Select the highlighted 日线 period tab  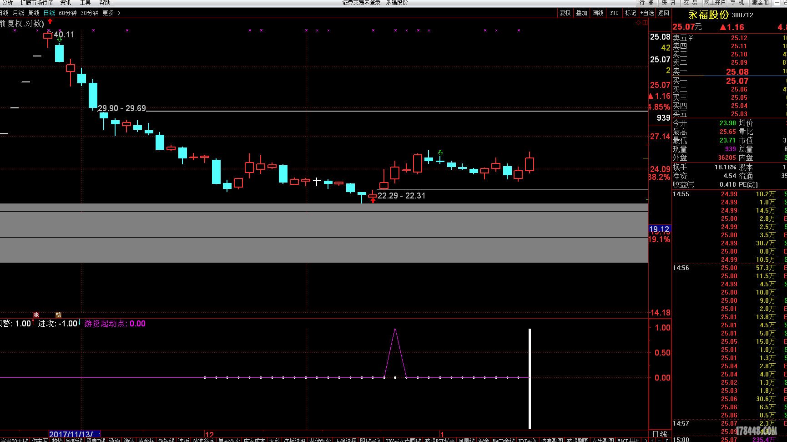tap(49, 13)
